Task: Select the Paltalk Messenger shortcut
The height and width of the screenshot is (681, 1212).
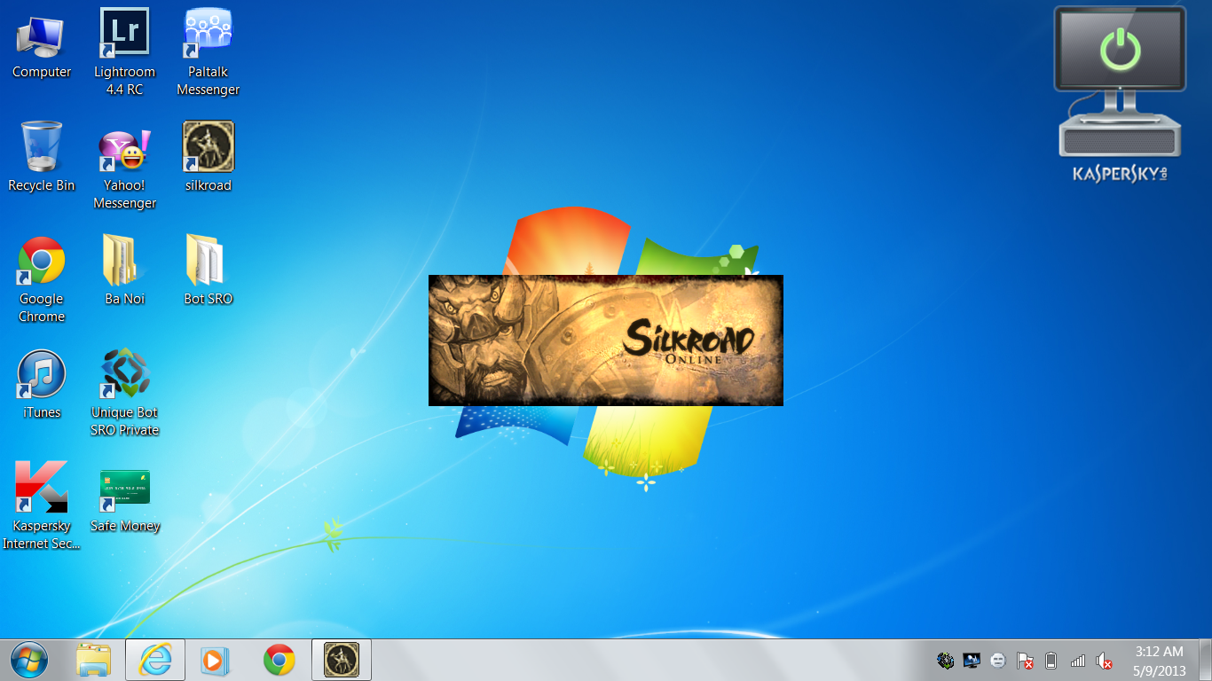Action: point(208,51)
